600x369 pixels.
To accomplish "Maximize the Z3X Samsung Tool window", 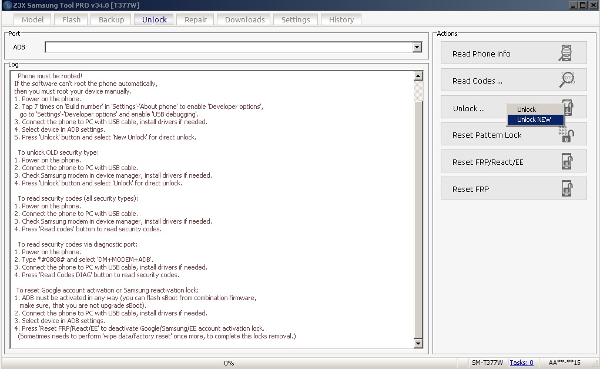I will pyautogui.click(x=582, y=5).
